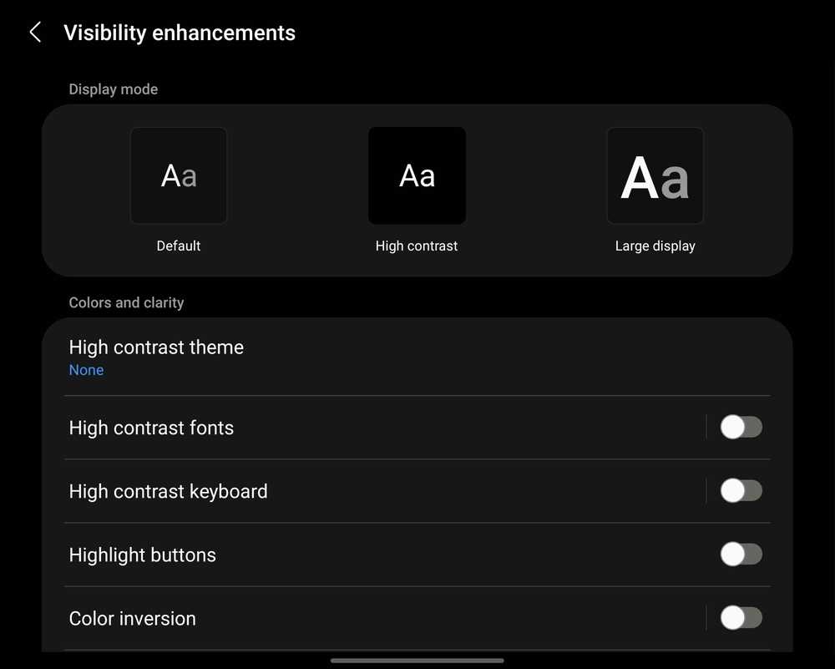Turn on the Highlight buttons switch
The width and height of the screenshot is (835, 669).
pyautogui.click(x=741, y=555)
